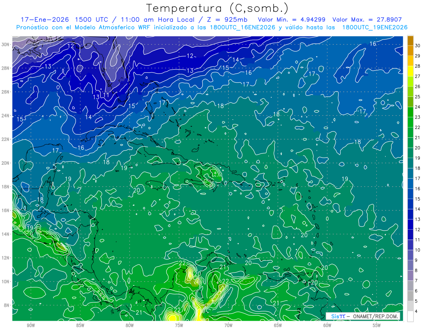Click 'Valor Min. = 4.94299' text
The height and width of the screenshot is (330, 427).
pyautogui.click(x=291, y=20)
